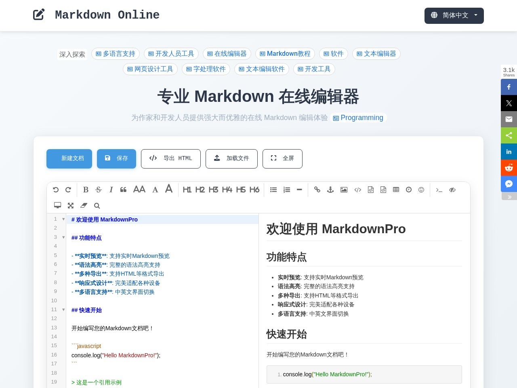Share via email envelope icon
The height and width of the screenshot is (388, 517).
coord(509,119)
